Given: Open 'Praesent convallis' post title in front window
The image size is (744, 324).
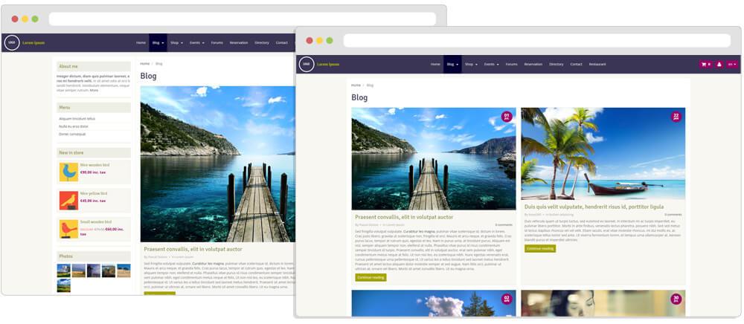Looking at the screenshot, I should [404, 217].
